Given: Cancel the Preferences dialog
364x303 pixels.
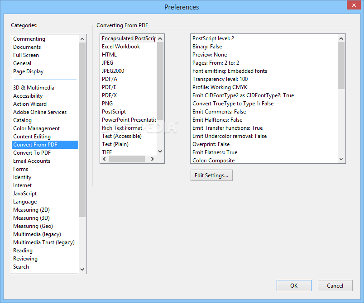Looking at the screenshot, I should pos(335,285).
